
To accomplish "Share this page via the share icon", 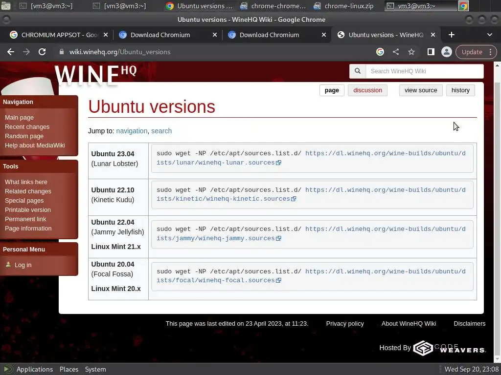I will [395, 52].
